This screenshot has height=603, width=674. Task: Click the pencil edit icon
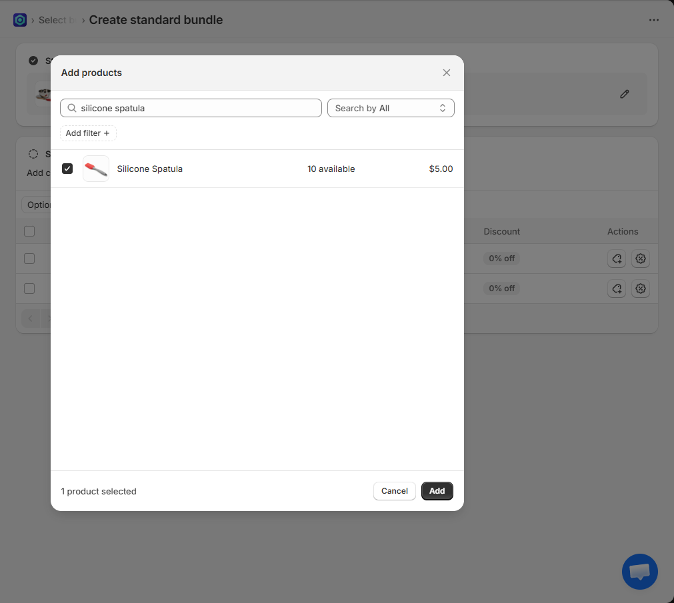coord(624,94)
